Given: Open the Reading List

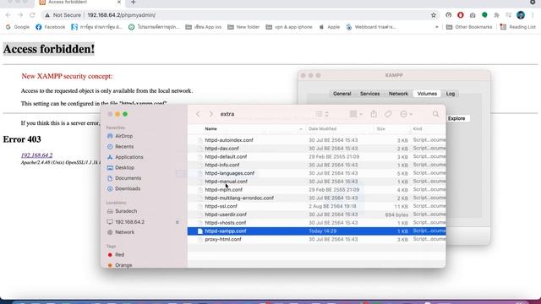Looking at the screenshot, I should pos(518,27).
